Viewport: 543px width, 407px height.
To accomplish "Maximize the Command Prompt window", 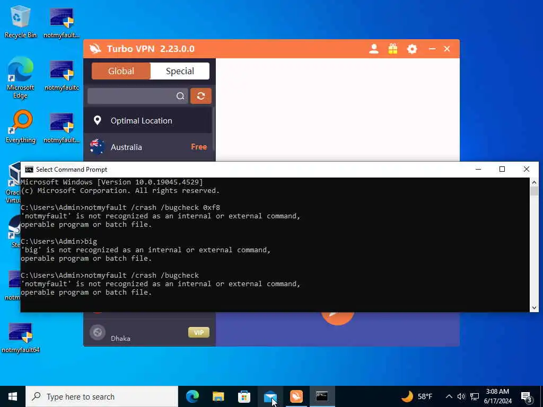I will click(x=502, y=169).
